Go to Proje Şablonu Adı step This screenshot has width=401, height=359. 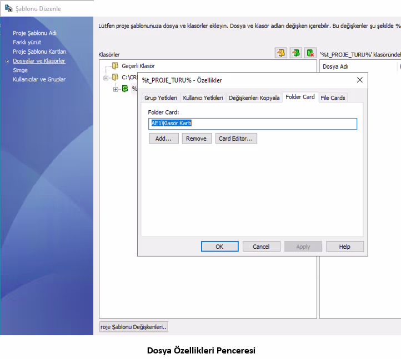click(34, 33)
